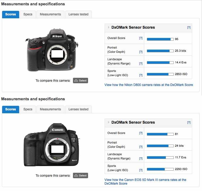Click the [?] help beside Canon Overall Score
This screenshot has width=202, height=191.
141,133
